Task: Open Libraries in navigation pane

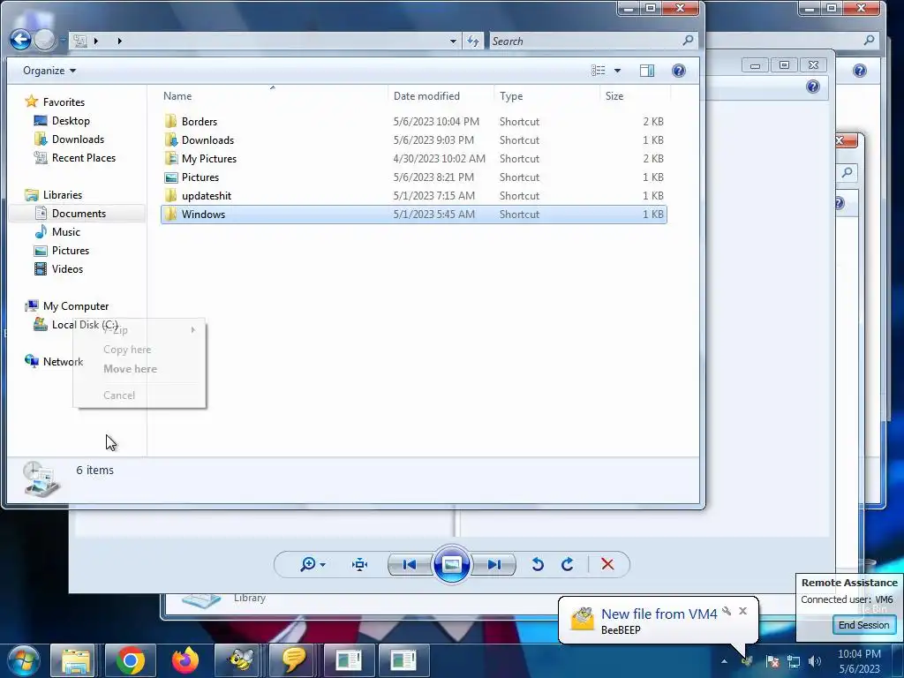Action: [x=54, y=195]
